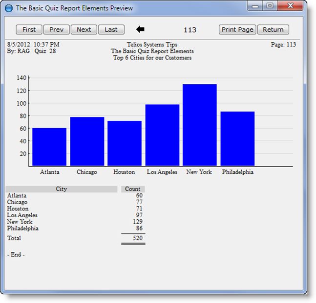Select the Philadelphia bar

click(237, 138)
